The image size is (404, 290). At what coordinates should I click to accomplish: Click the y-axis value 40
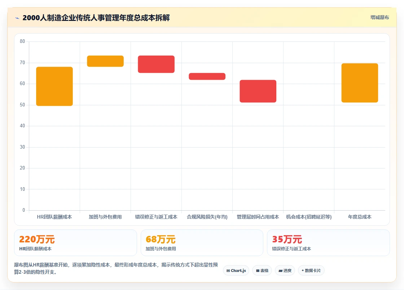click(x=22, y=126)
